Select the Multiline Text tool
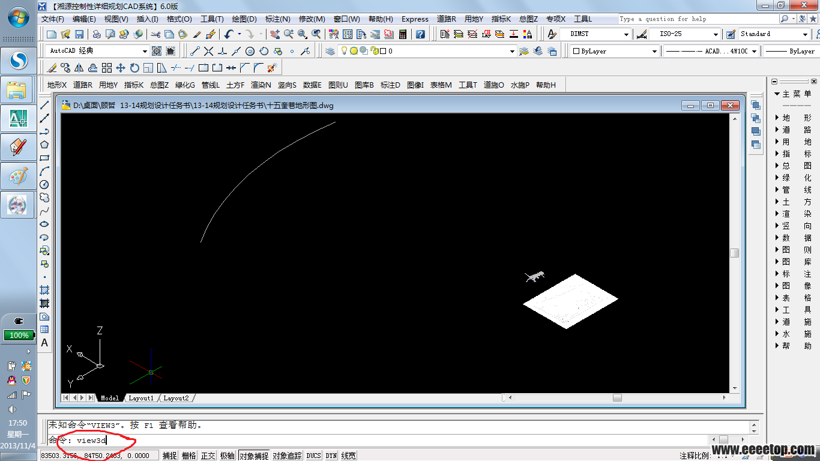 44,343
